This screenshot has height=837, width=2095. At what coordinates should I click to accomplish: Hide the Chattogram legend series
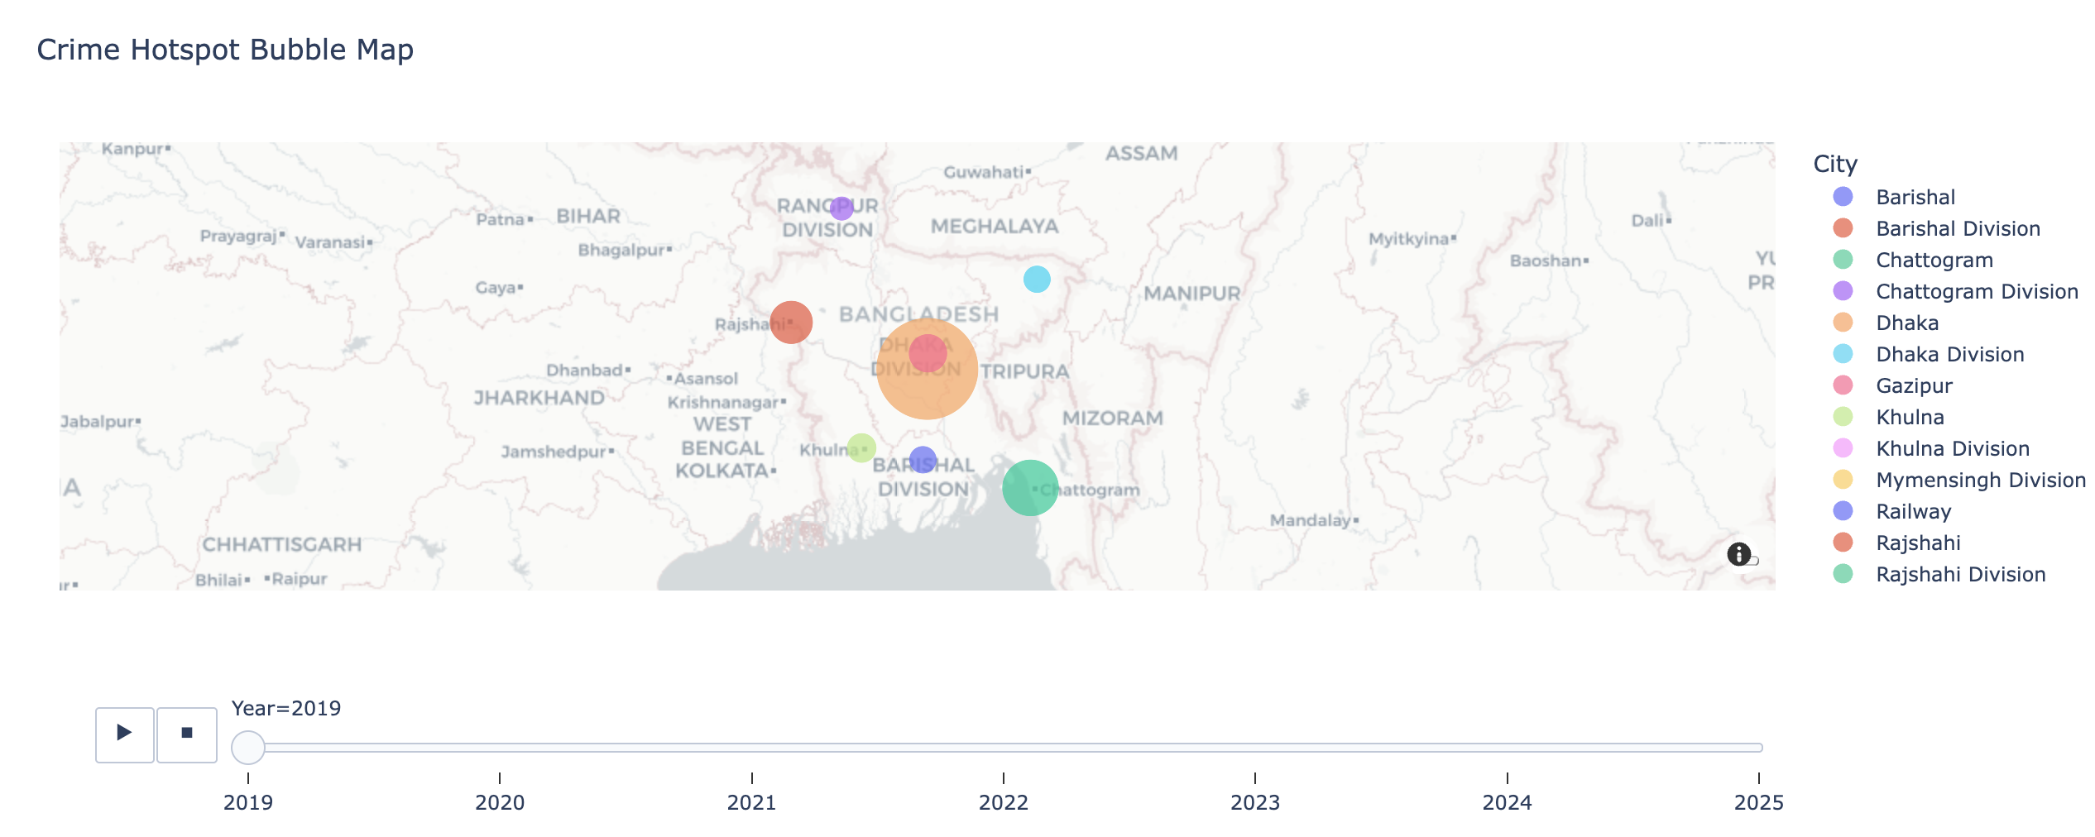click(1934, 260)
